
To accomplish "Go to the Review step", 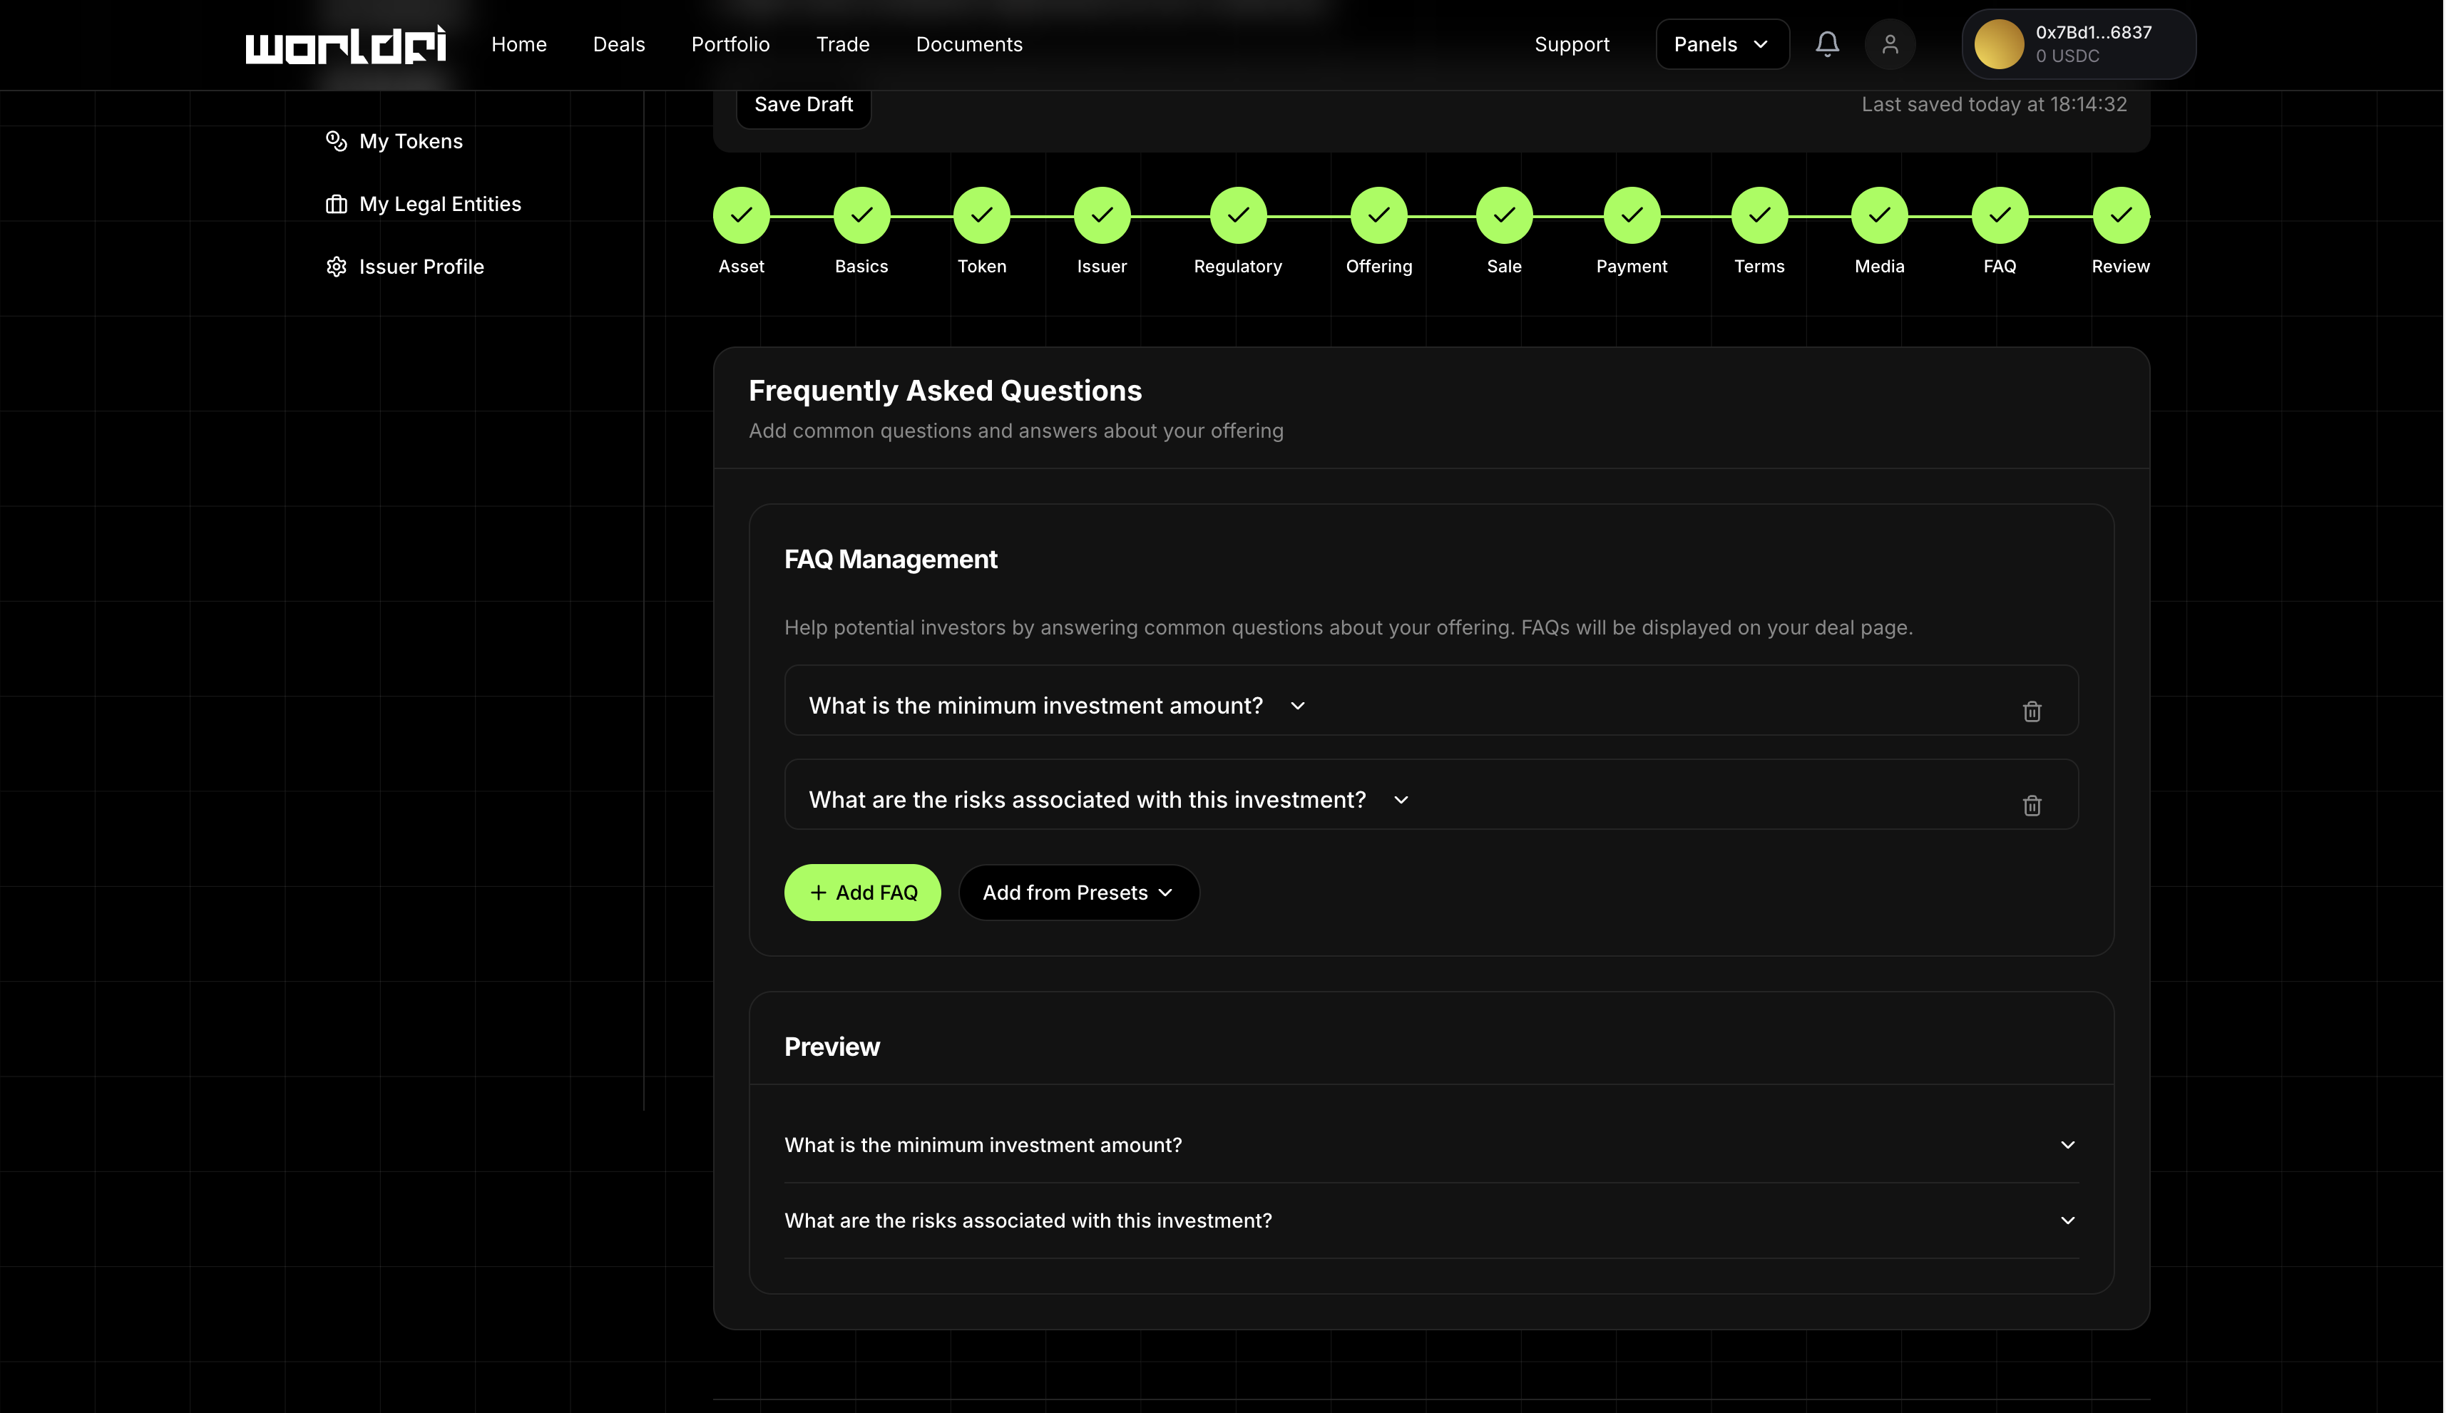I will point(2120,215).
